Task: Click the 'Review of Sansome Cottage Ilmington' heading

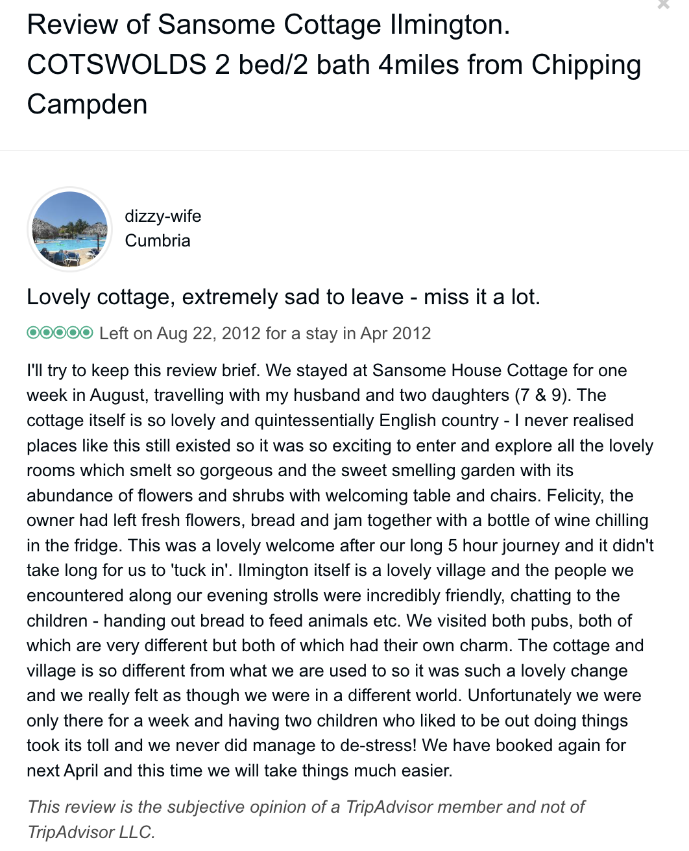Action: 268,25
